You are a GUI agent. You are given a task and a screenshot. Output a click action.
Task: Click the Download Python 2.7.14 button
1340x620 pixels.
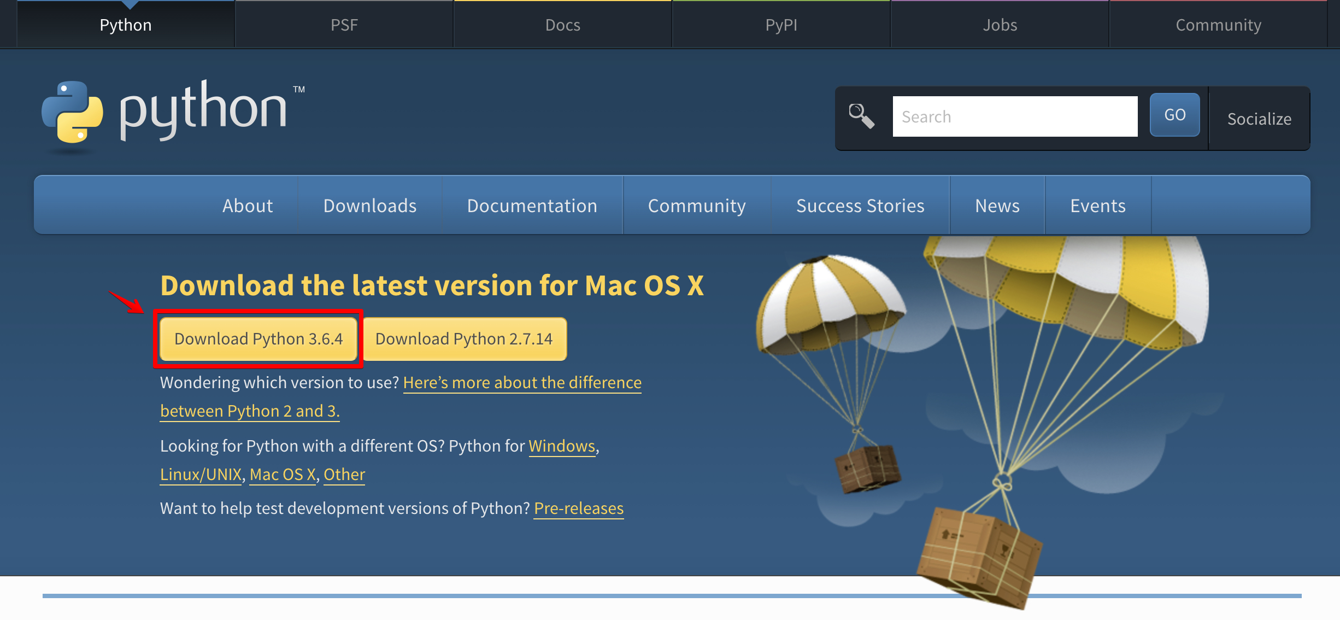coord(465,339)
